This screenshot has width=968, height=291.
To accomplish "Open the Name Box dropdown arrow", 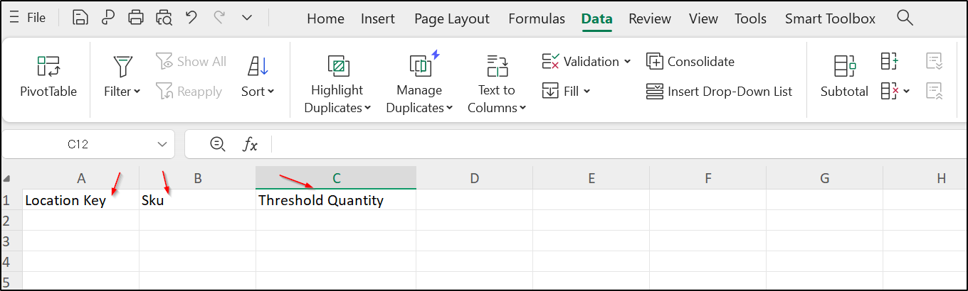I will 162,145.
